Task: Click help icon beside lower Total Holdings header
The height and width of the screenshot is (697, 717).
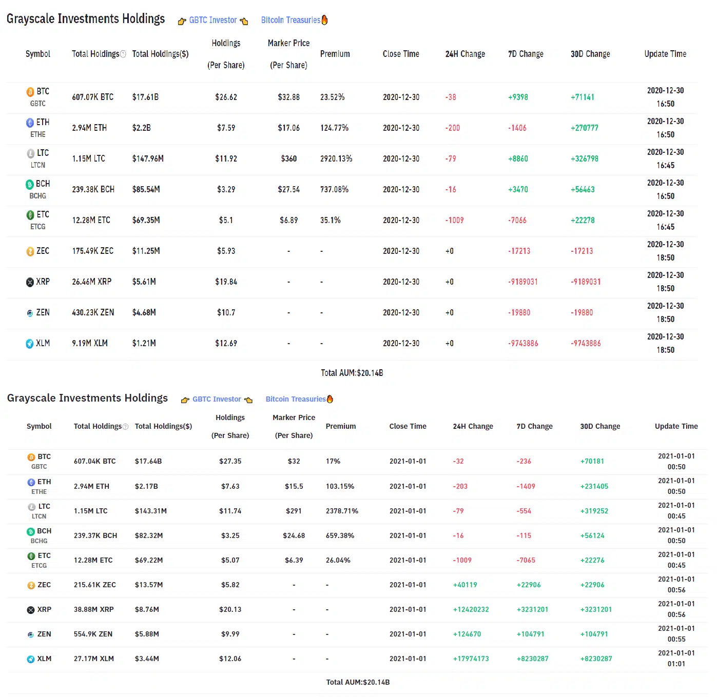Action: [126, 427]
